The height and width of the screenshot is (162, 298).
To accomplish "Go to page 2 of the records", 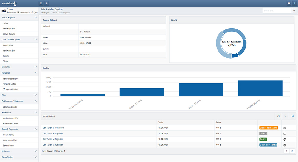I will (x=292, y=151).
